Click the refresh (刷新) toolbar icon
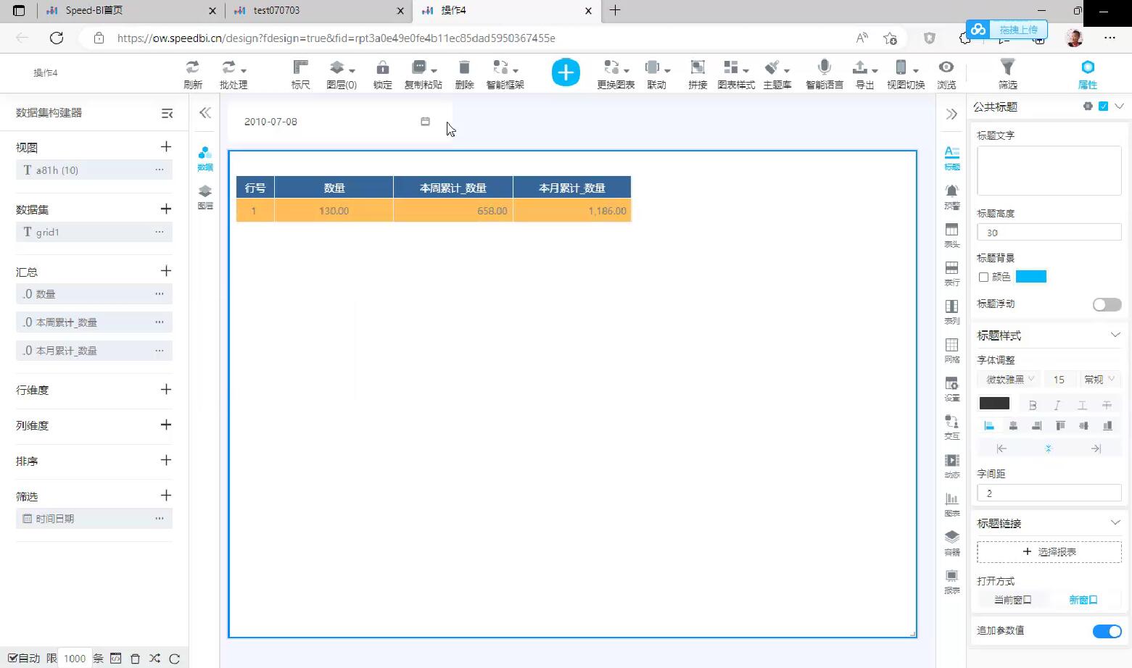 (192, 68)
